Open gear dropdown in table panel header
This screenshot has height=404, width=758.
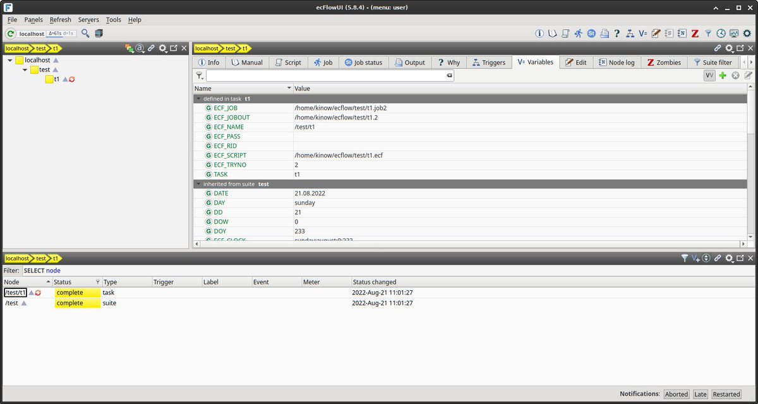point(730,258)
